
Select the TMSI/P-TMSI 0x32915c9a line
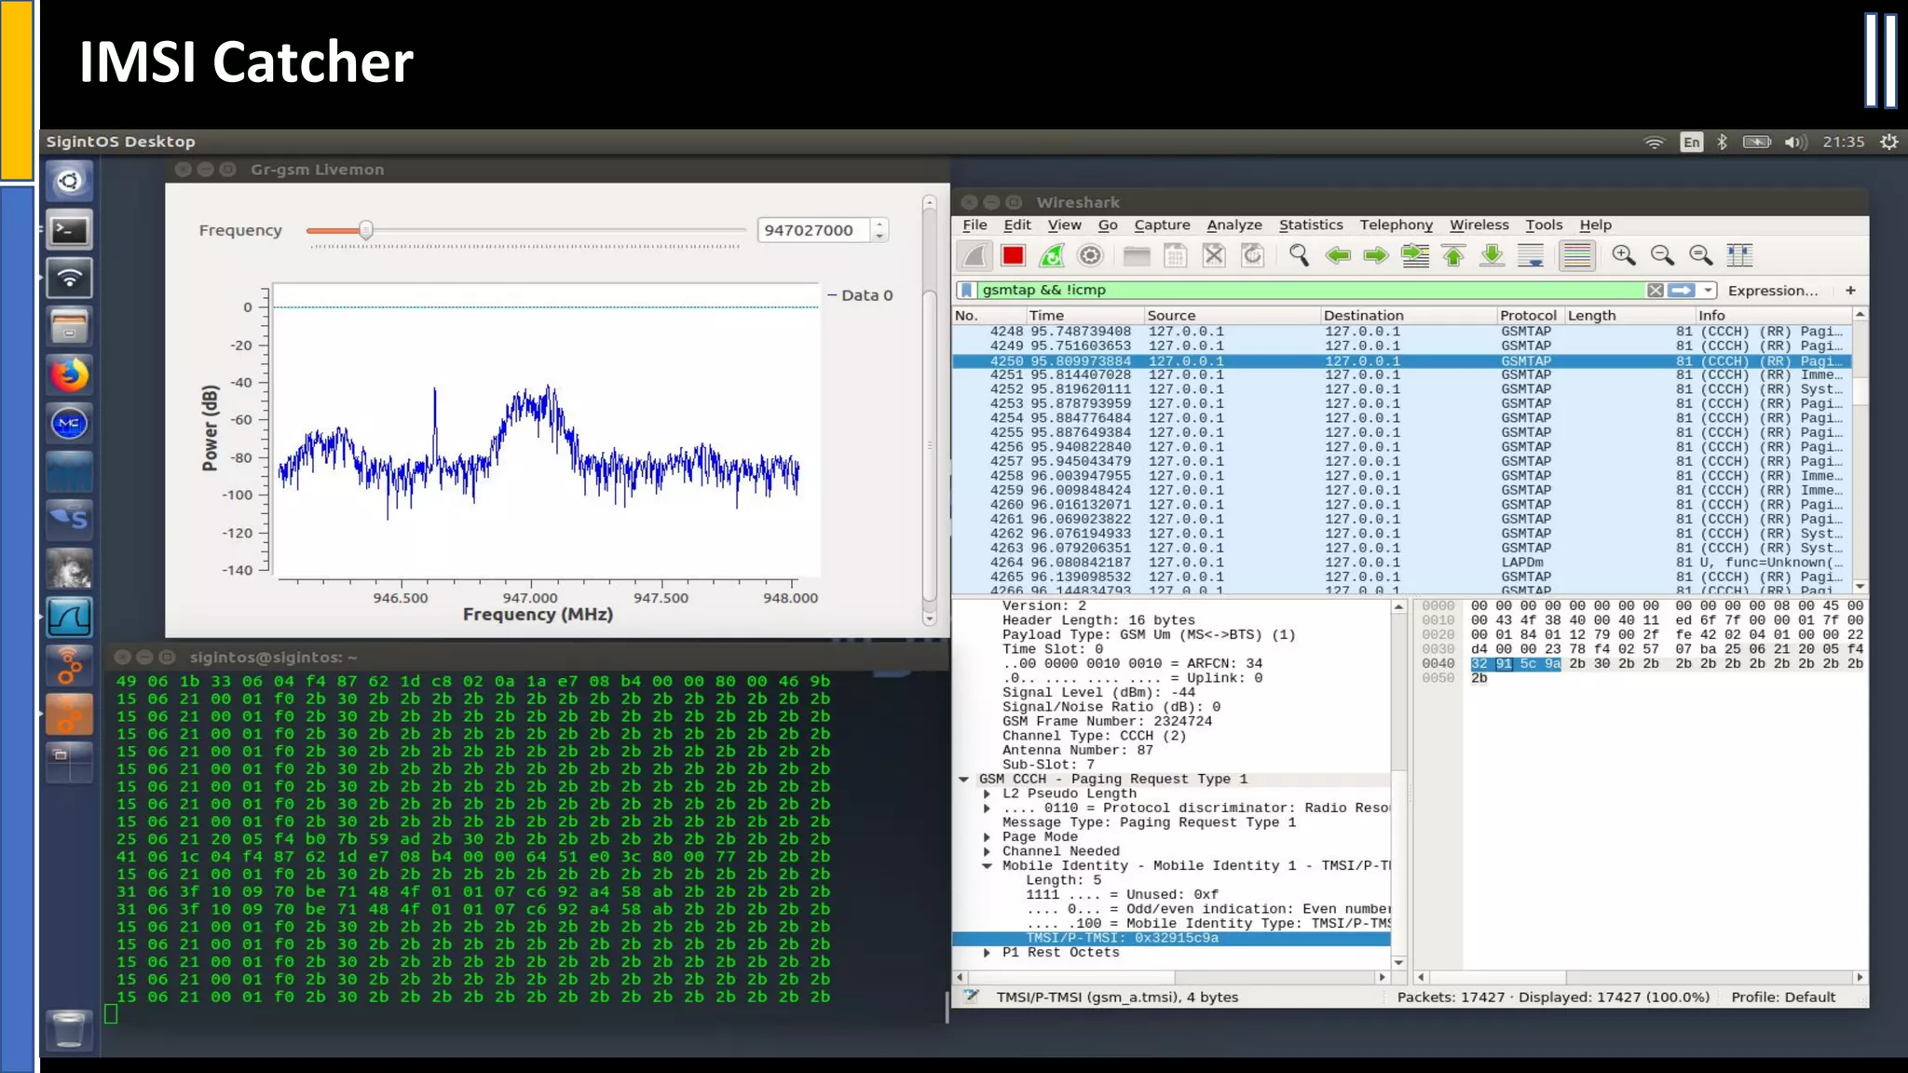(x=1171, y=938)
